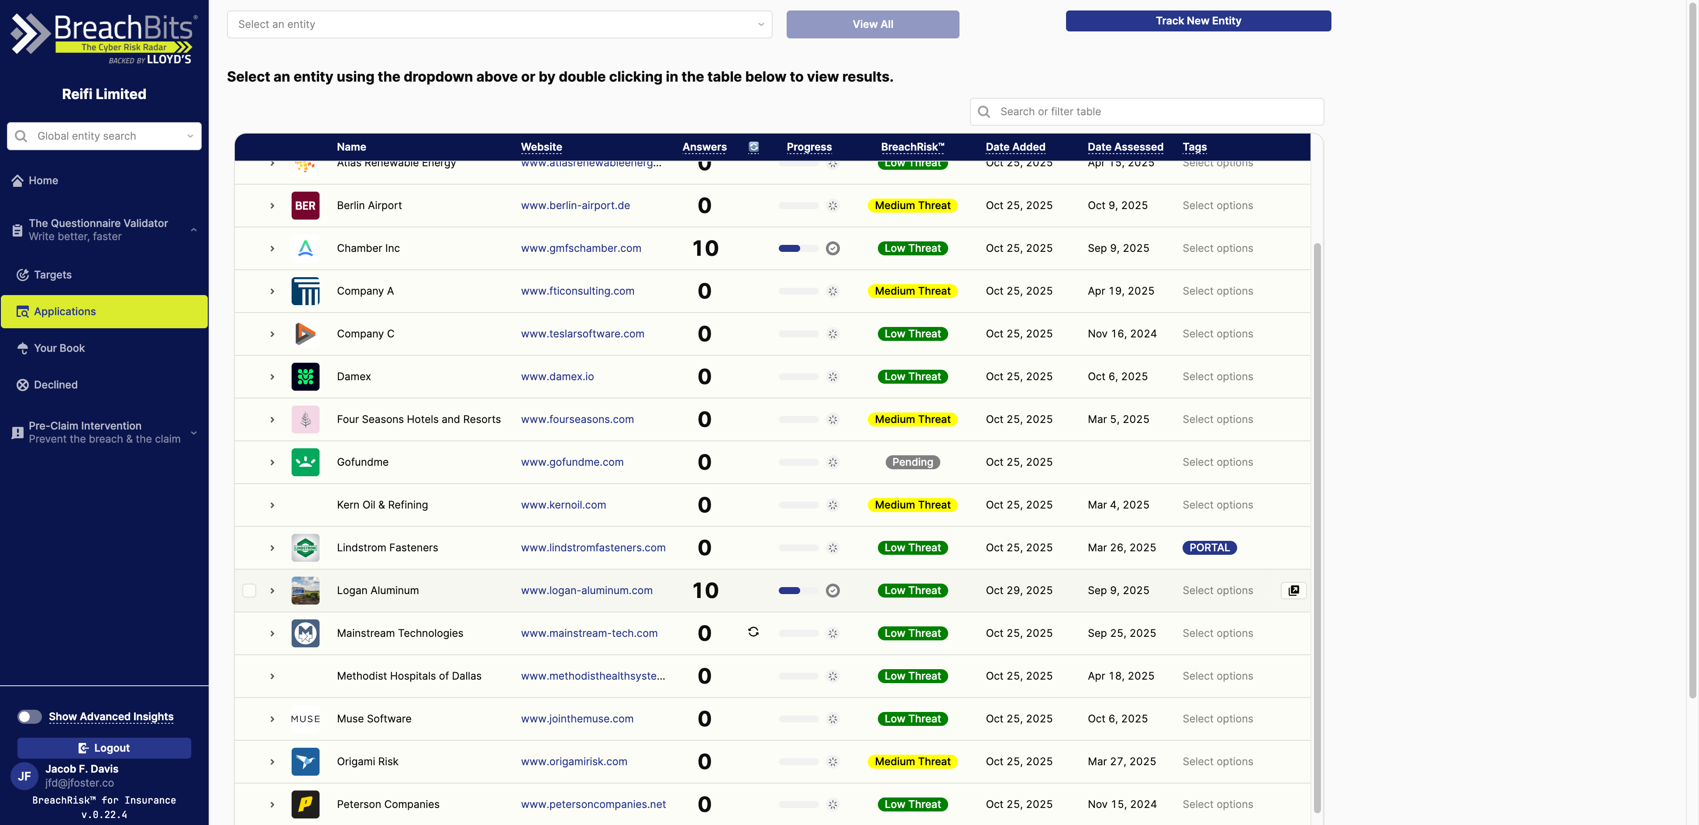1699x825 pixels.
Task: Open the Declined section
Action: click(55, 385)
